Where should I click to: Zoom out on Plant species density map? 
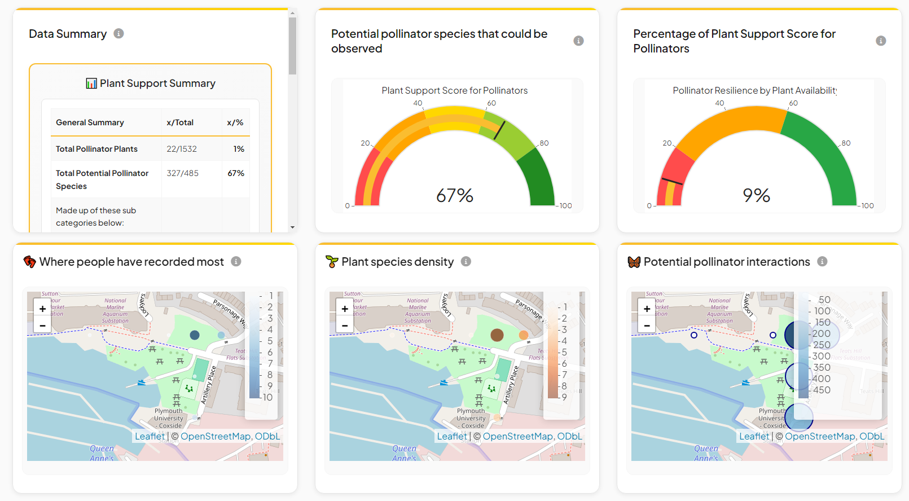click(345, 326)
